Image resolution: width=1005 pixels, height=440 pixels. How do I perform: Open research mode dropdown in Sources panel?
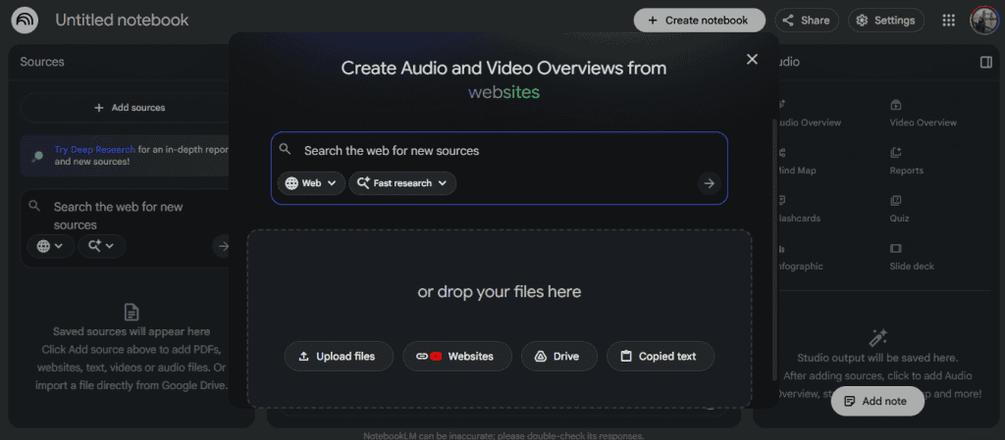click(101, 246)
